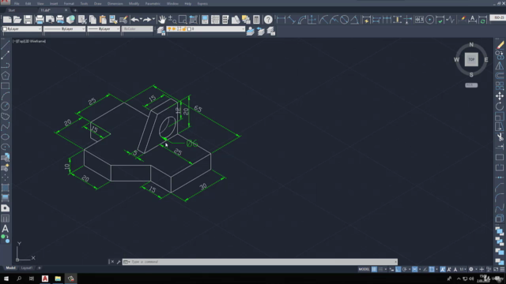Open Layer Properties Manager icon

160,31
